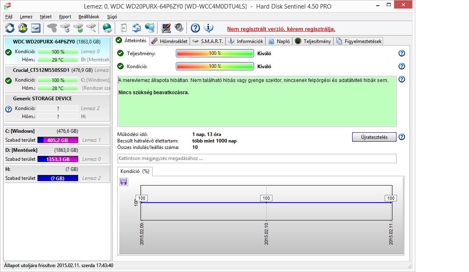Image resolution: width=469 pixels, height=272 pixels.
Task: Click the network computer globe toolbar icon
Action: [x=149, y=28]
